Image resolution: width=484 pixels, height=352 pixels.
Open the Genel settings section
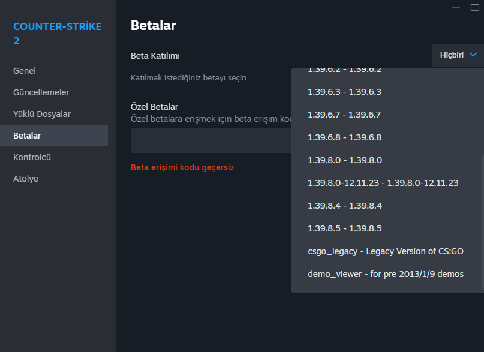coord(54,71)
